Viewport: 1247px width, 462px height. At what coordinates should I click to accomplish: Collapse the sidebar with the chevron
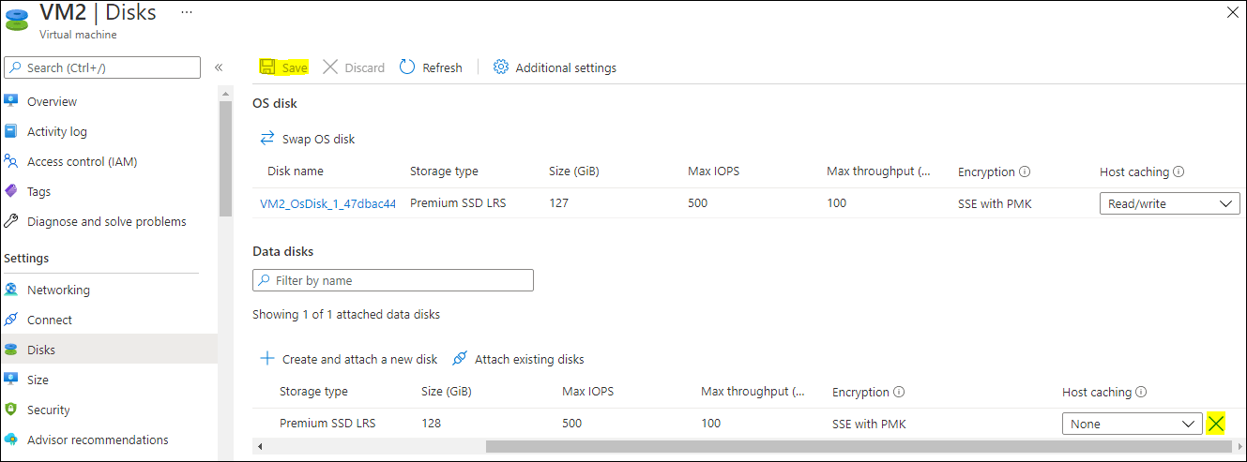(219, 67)
